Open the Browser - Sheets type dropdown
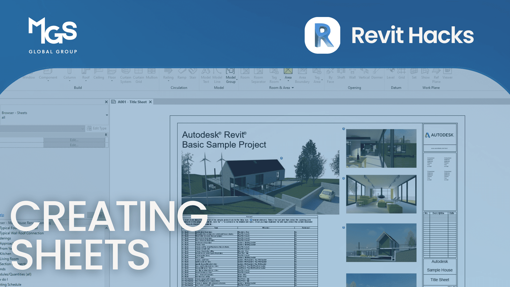The width and height of the screenshot is (510, 287). point(107,115)
